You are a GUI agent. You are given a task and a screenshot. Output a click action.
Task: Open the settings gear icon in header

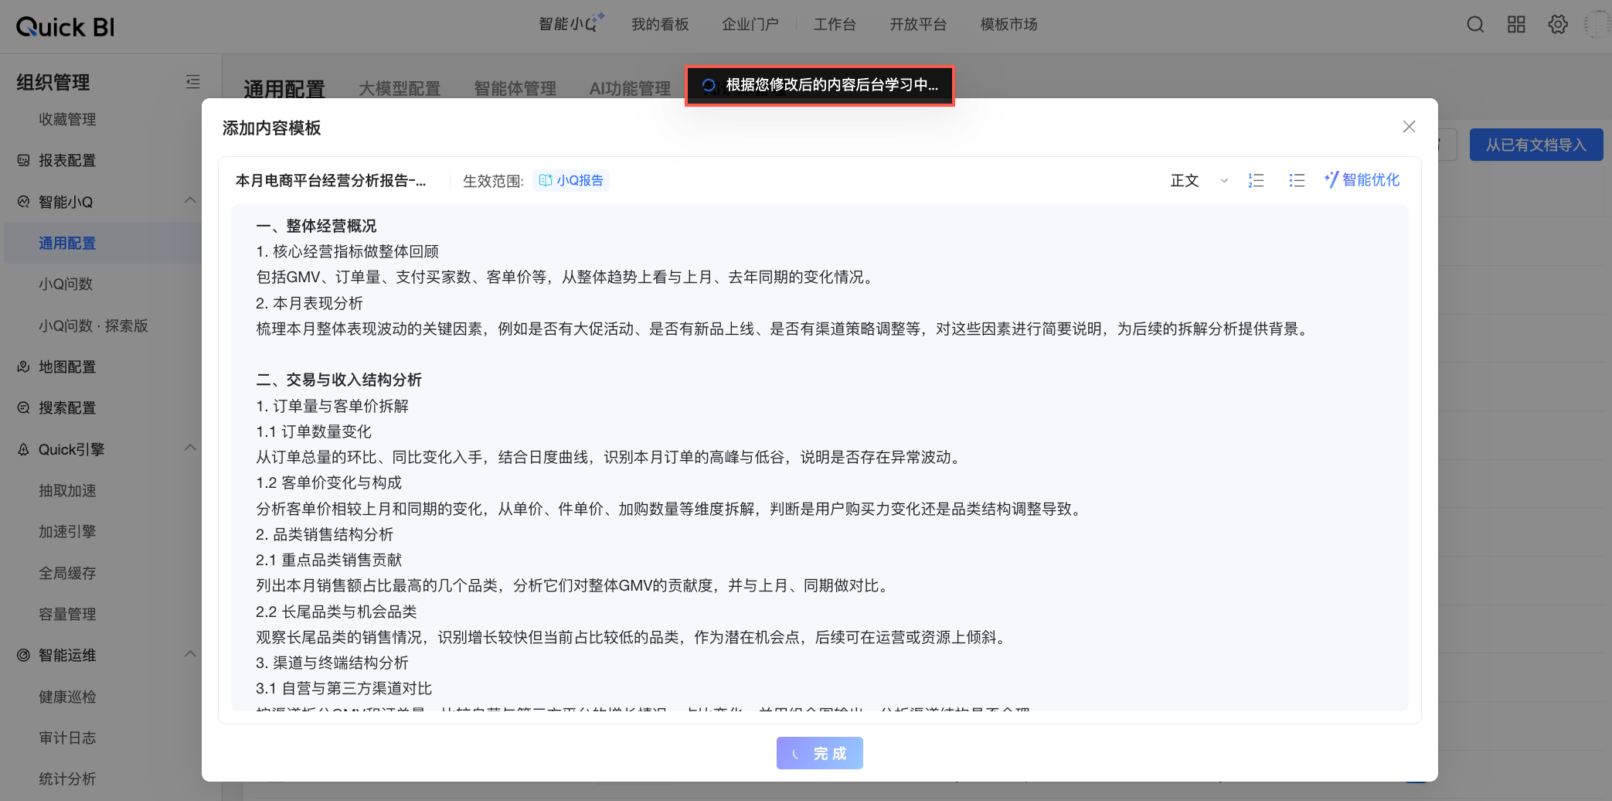click(x=1558, y=25)
